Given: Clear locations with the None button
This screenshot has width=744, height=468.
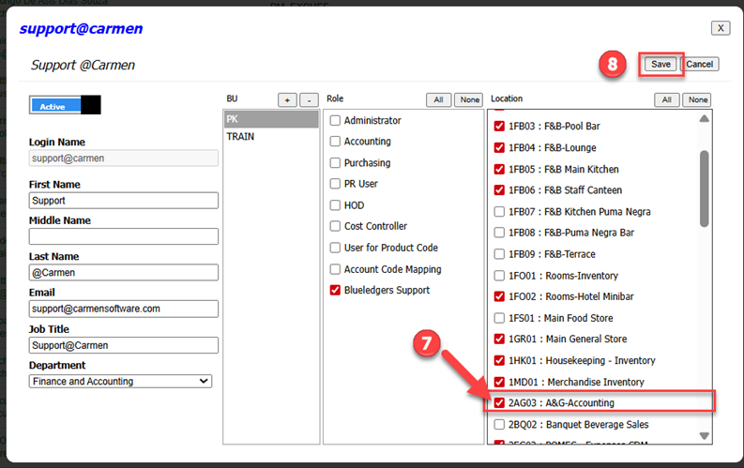Looking at the screenshot, I should tap(696, 99).
